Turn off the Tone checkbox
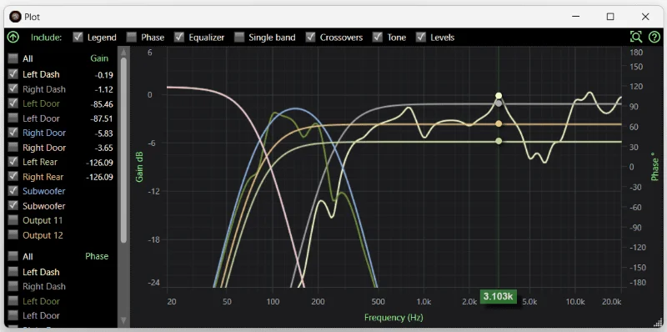Screen dimensions: 667x332 point(378,37)
